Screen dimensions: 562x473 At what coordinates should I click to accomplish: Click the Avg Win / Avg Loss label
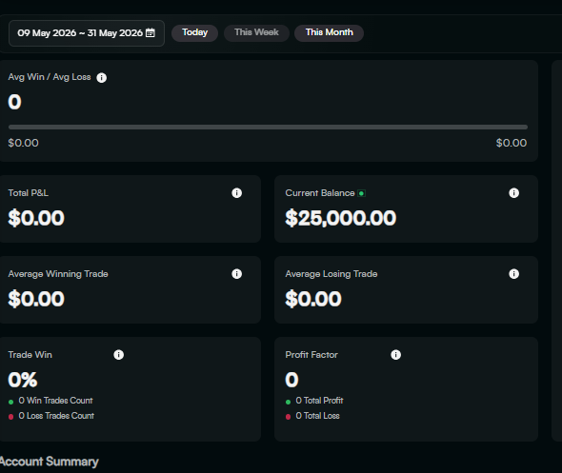click(50, 77)
